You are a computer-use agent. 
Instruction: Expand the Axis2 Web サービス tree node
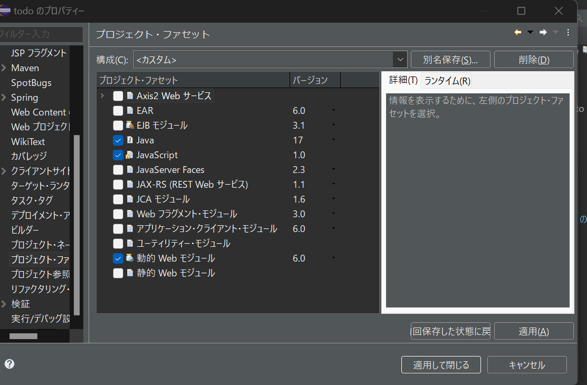(102, 96)
